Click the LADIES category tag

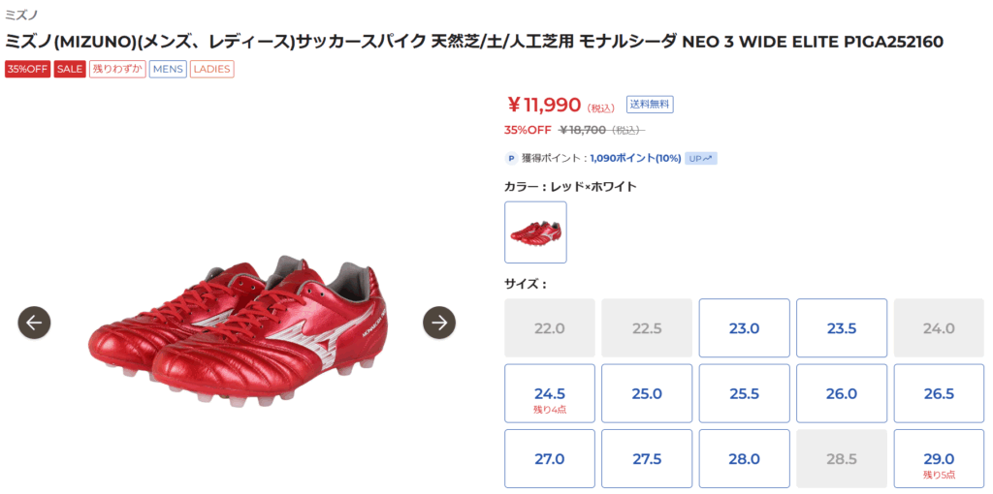pyautogui.click(x=211, y=69)
